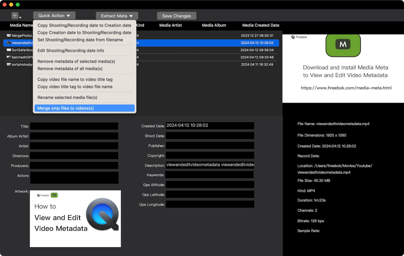Image resolution: width=404 pixels, height=256 pixels.
Task: Click the plus add media icon
Action: [15, 16]
